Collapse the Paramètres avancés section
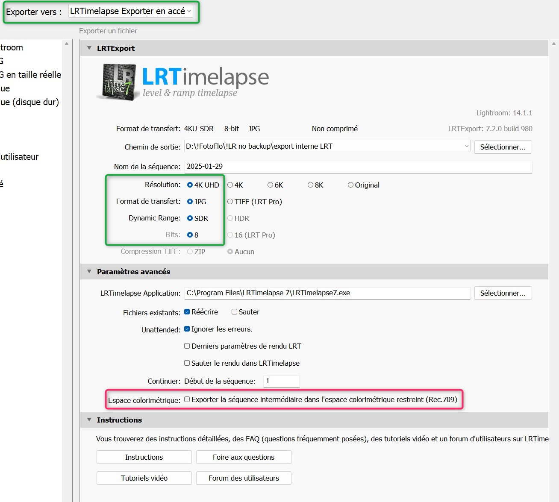The width and height of the screenshot is (559, 502). click(x=89, y=272)
